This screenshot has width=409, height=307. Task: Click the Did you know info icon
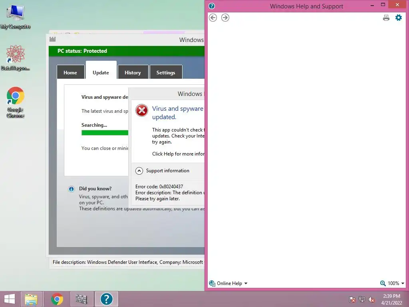71,189
